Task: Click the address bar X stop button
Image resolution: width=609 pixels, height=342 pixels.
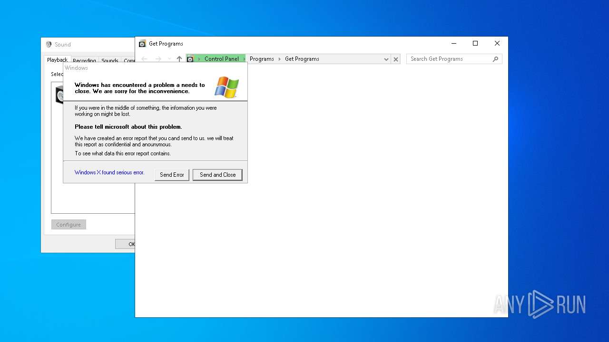Action: point(396,59)
